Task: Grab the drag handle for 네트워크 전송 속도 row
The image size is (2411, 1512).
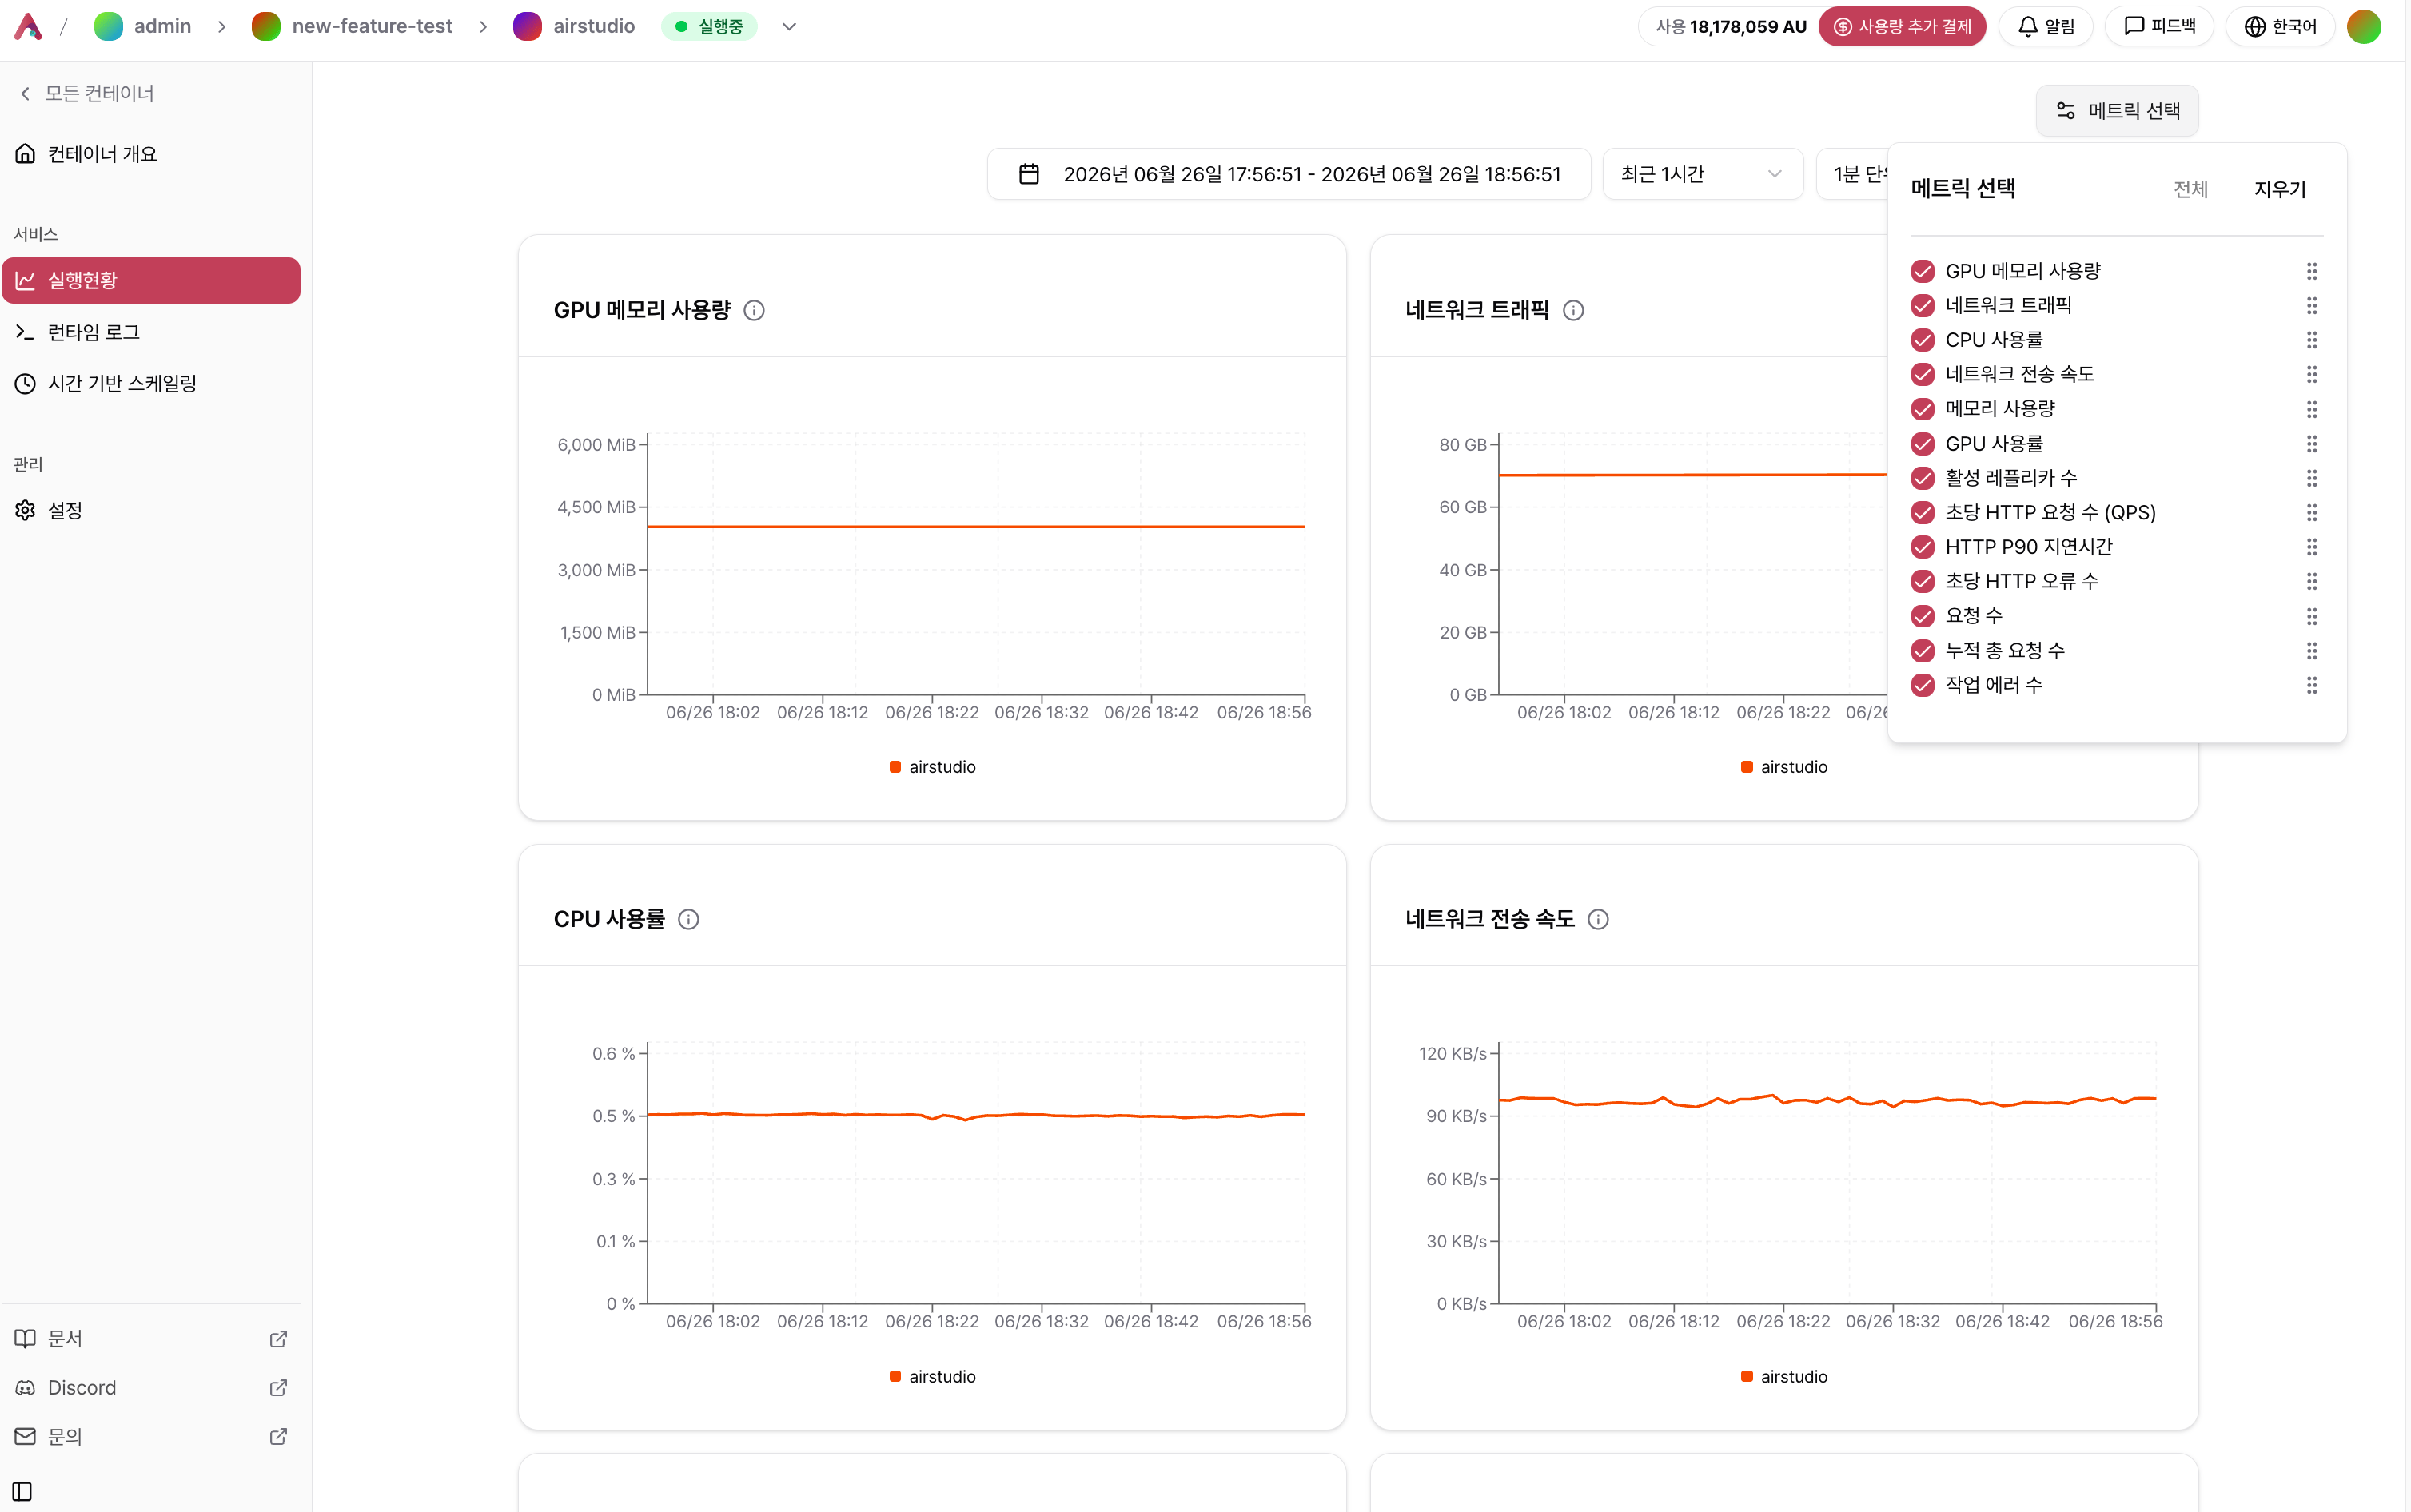Action: point(2312,374)
